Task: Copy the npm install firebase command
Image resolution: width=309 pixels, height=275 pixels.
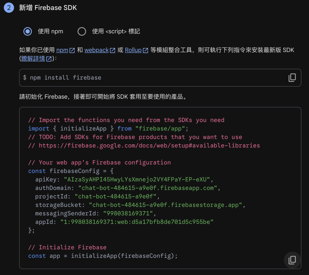Action: [292, 78]
